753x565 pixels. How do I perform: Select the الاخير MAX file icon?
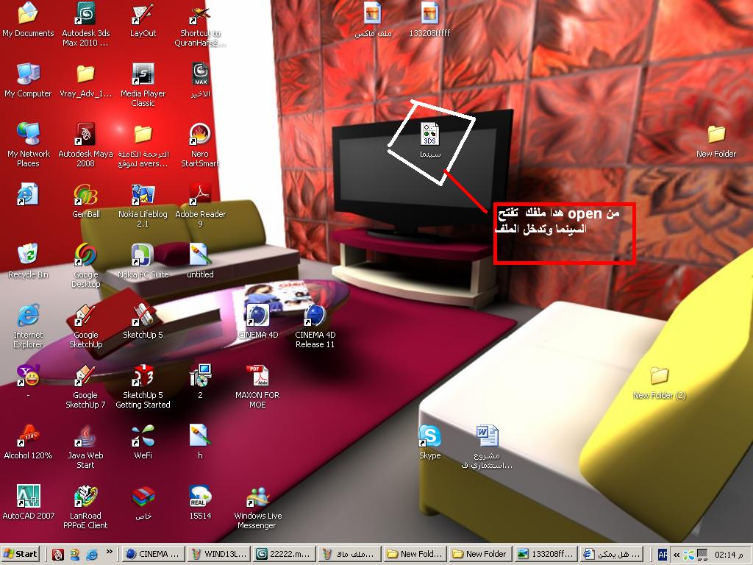200,80
